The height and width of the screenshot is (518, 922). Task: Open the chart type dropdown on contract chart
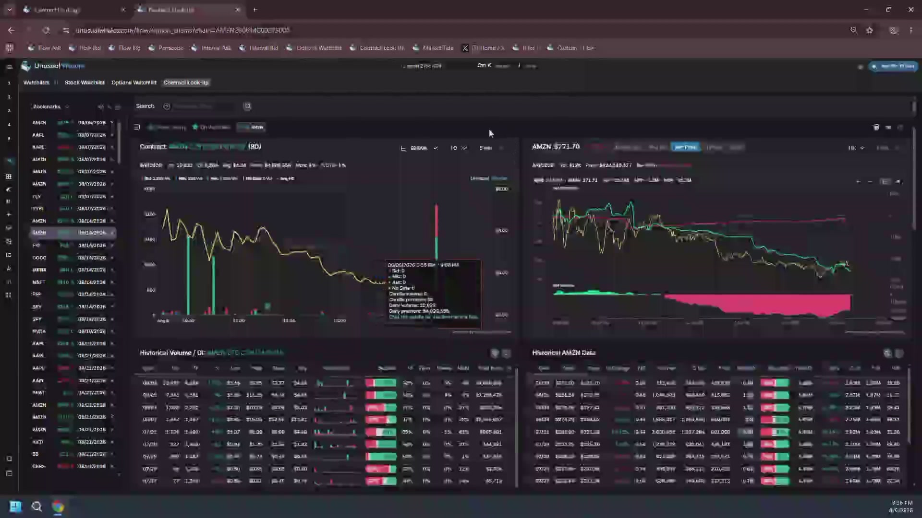click(x=419, y=148)
